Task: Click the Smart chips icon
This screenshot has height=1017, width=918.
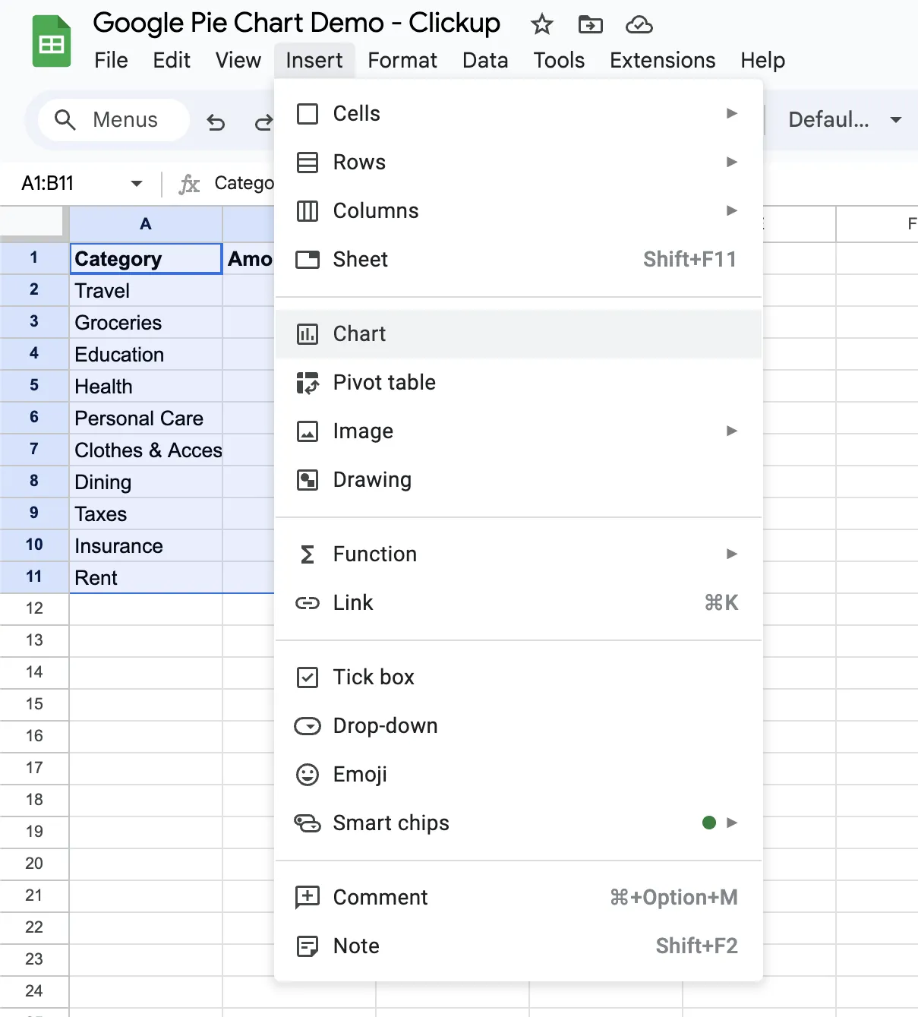Action: click(308, 823)
